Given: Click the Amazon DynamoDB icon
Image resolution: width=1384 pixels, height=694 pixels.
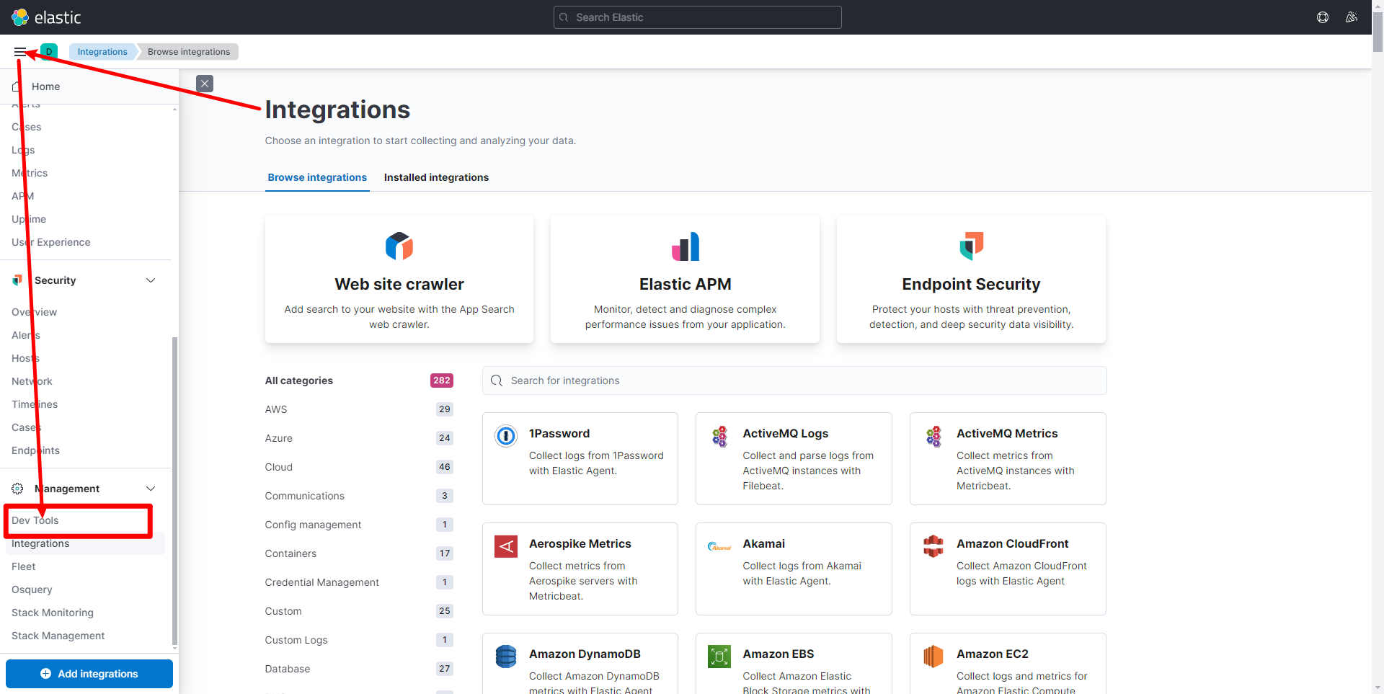Looking at the screenshot, I should (x=506, y=657).
